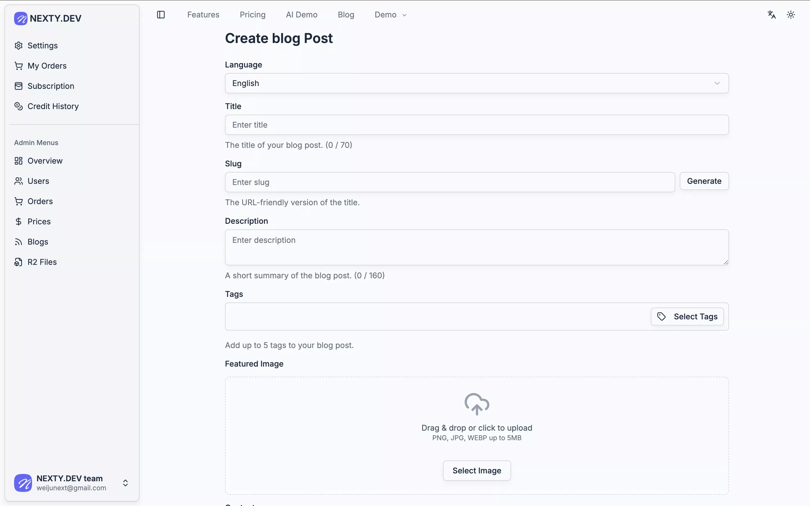Open the language translate icon
This screenshot has height=506, width=810.
click(771, 15)
